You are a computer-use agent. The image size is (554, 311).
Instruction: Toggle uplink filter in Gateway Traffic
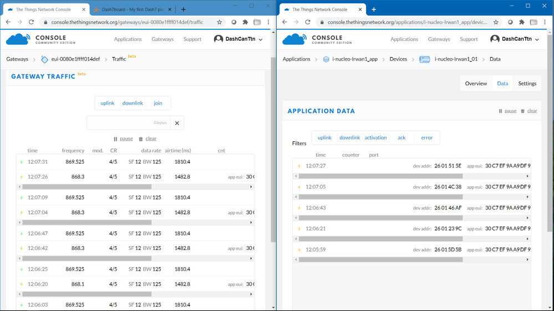108,103
